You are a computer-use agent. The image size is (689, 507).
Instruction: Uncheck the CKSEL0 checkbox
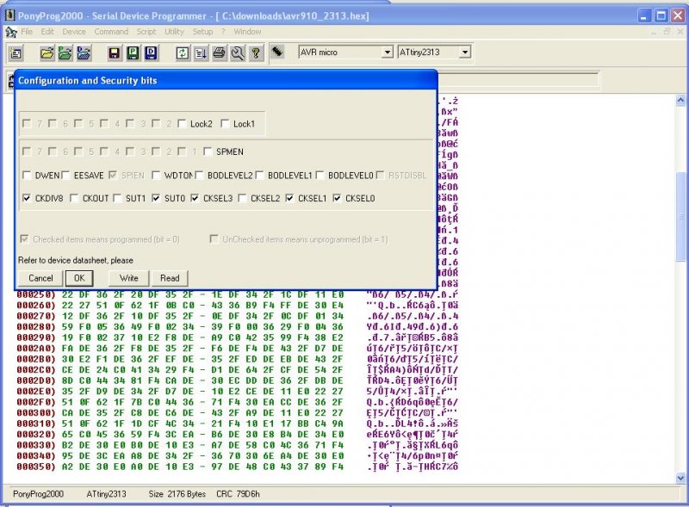(x=337, y=198)
